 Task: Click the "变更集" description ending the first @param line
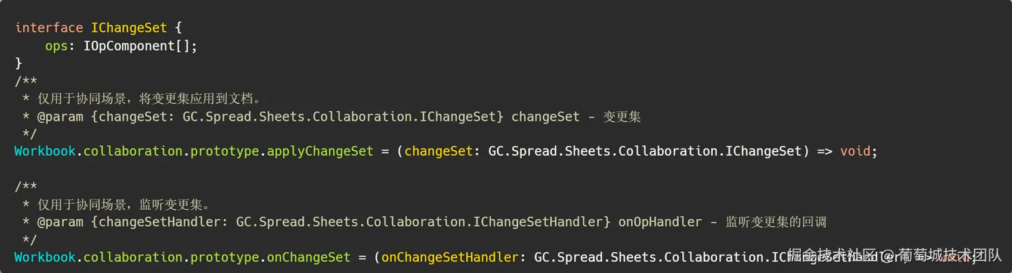(622, 117)
